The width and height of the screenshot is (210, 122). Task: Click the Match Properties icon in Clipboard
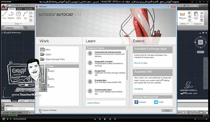(202, 20)
